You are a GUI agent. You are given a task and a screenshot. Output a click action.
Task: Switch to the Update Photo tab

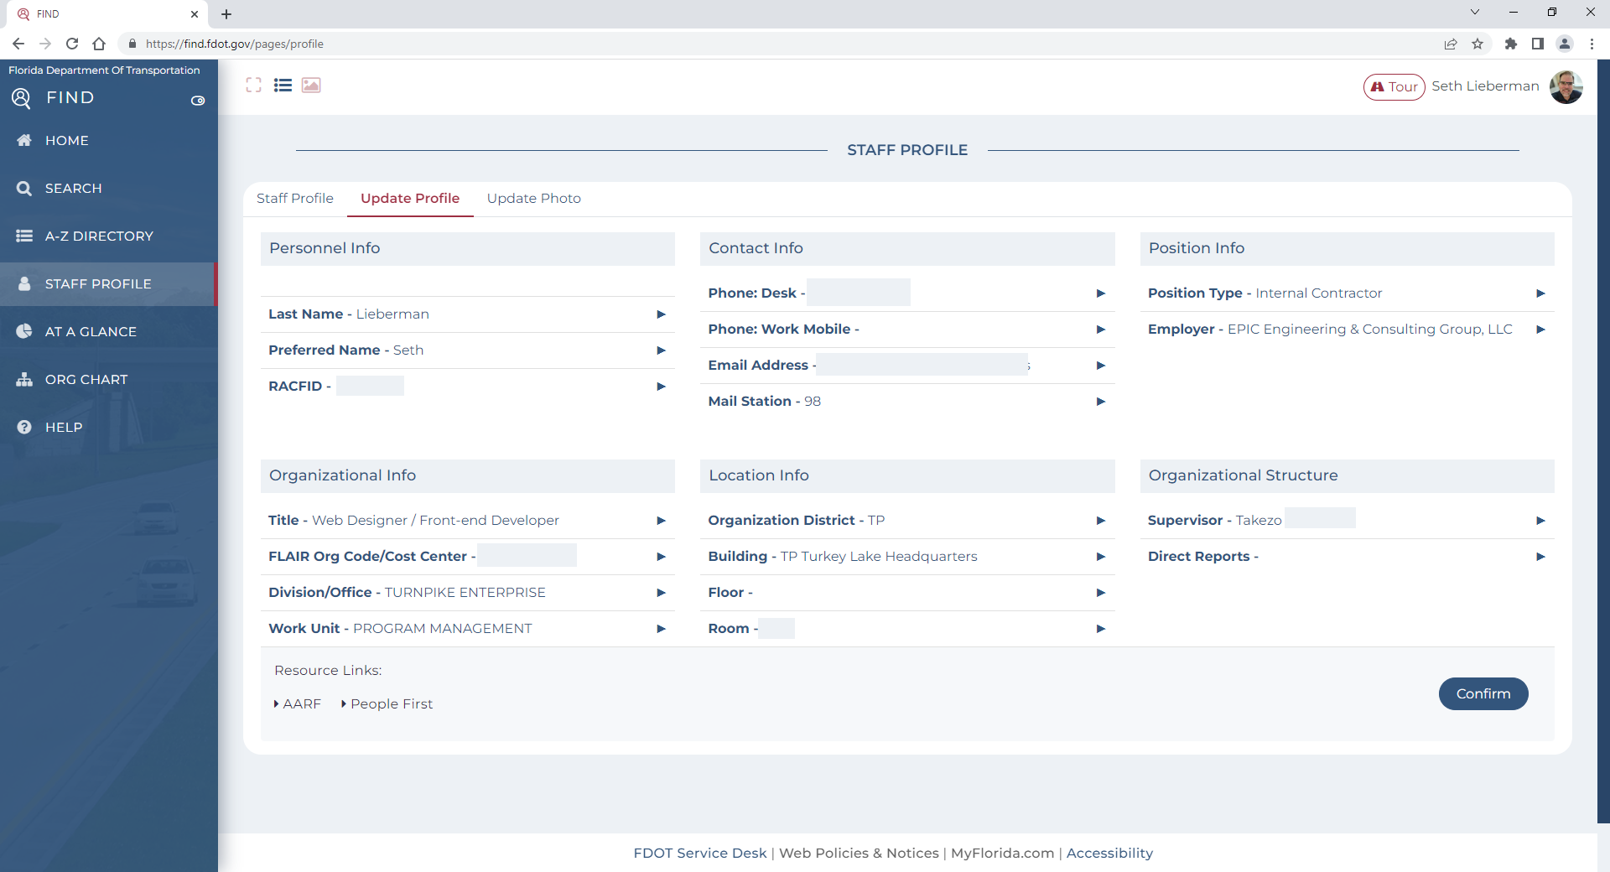tap(533, 199)
